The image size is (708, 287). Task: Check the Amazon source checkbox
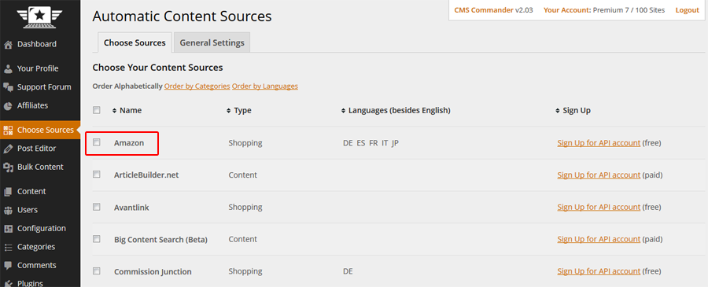[x=96, y=142]
